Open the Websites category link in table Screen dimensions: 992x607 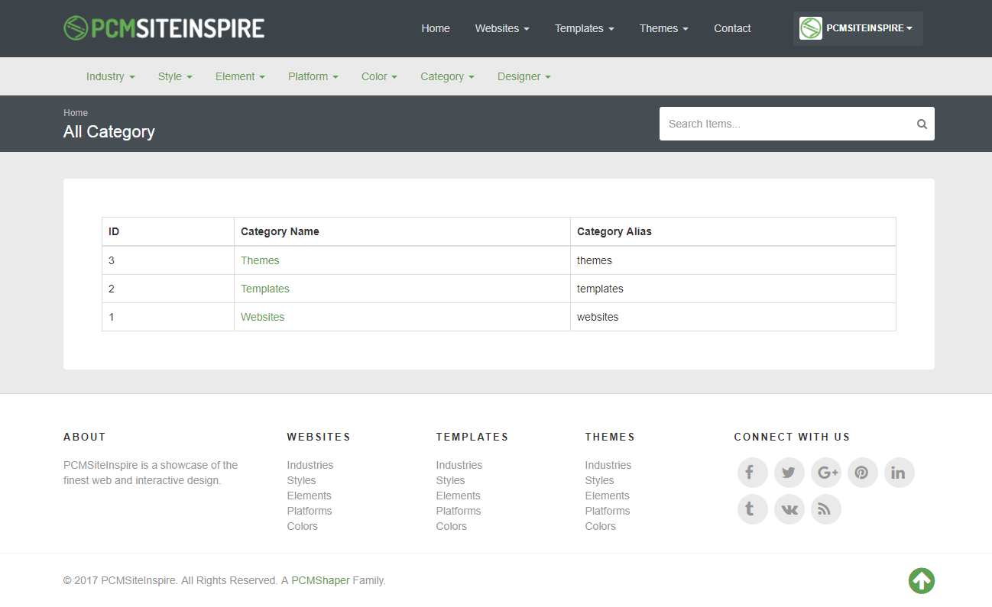[x=262, y=317]
